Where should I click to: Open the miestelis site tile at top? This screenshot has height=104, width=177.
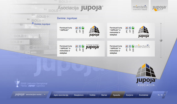coord(140,6)
